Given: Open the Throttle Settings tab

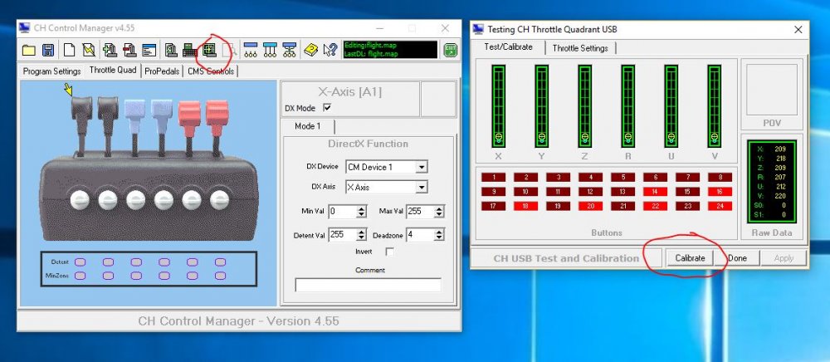Looking at the screenshot, I should [580, 48].
